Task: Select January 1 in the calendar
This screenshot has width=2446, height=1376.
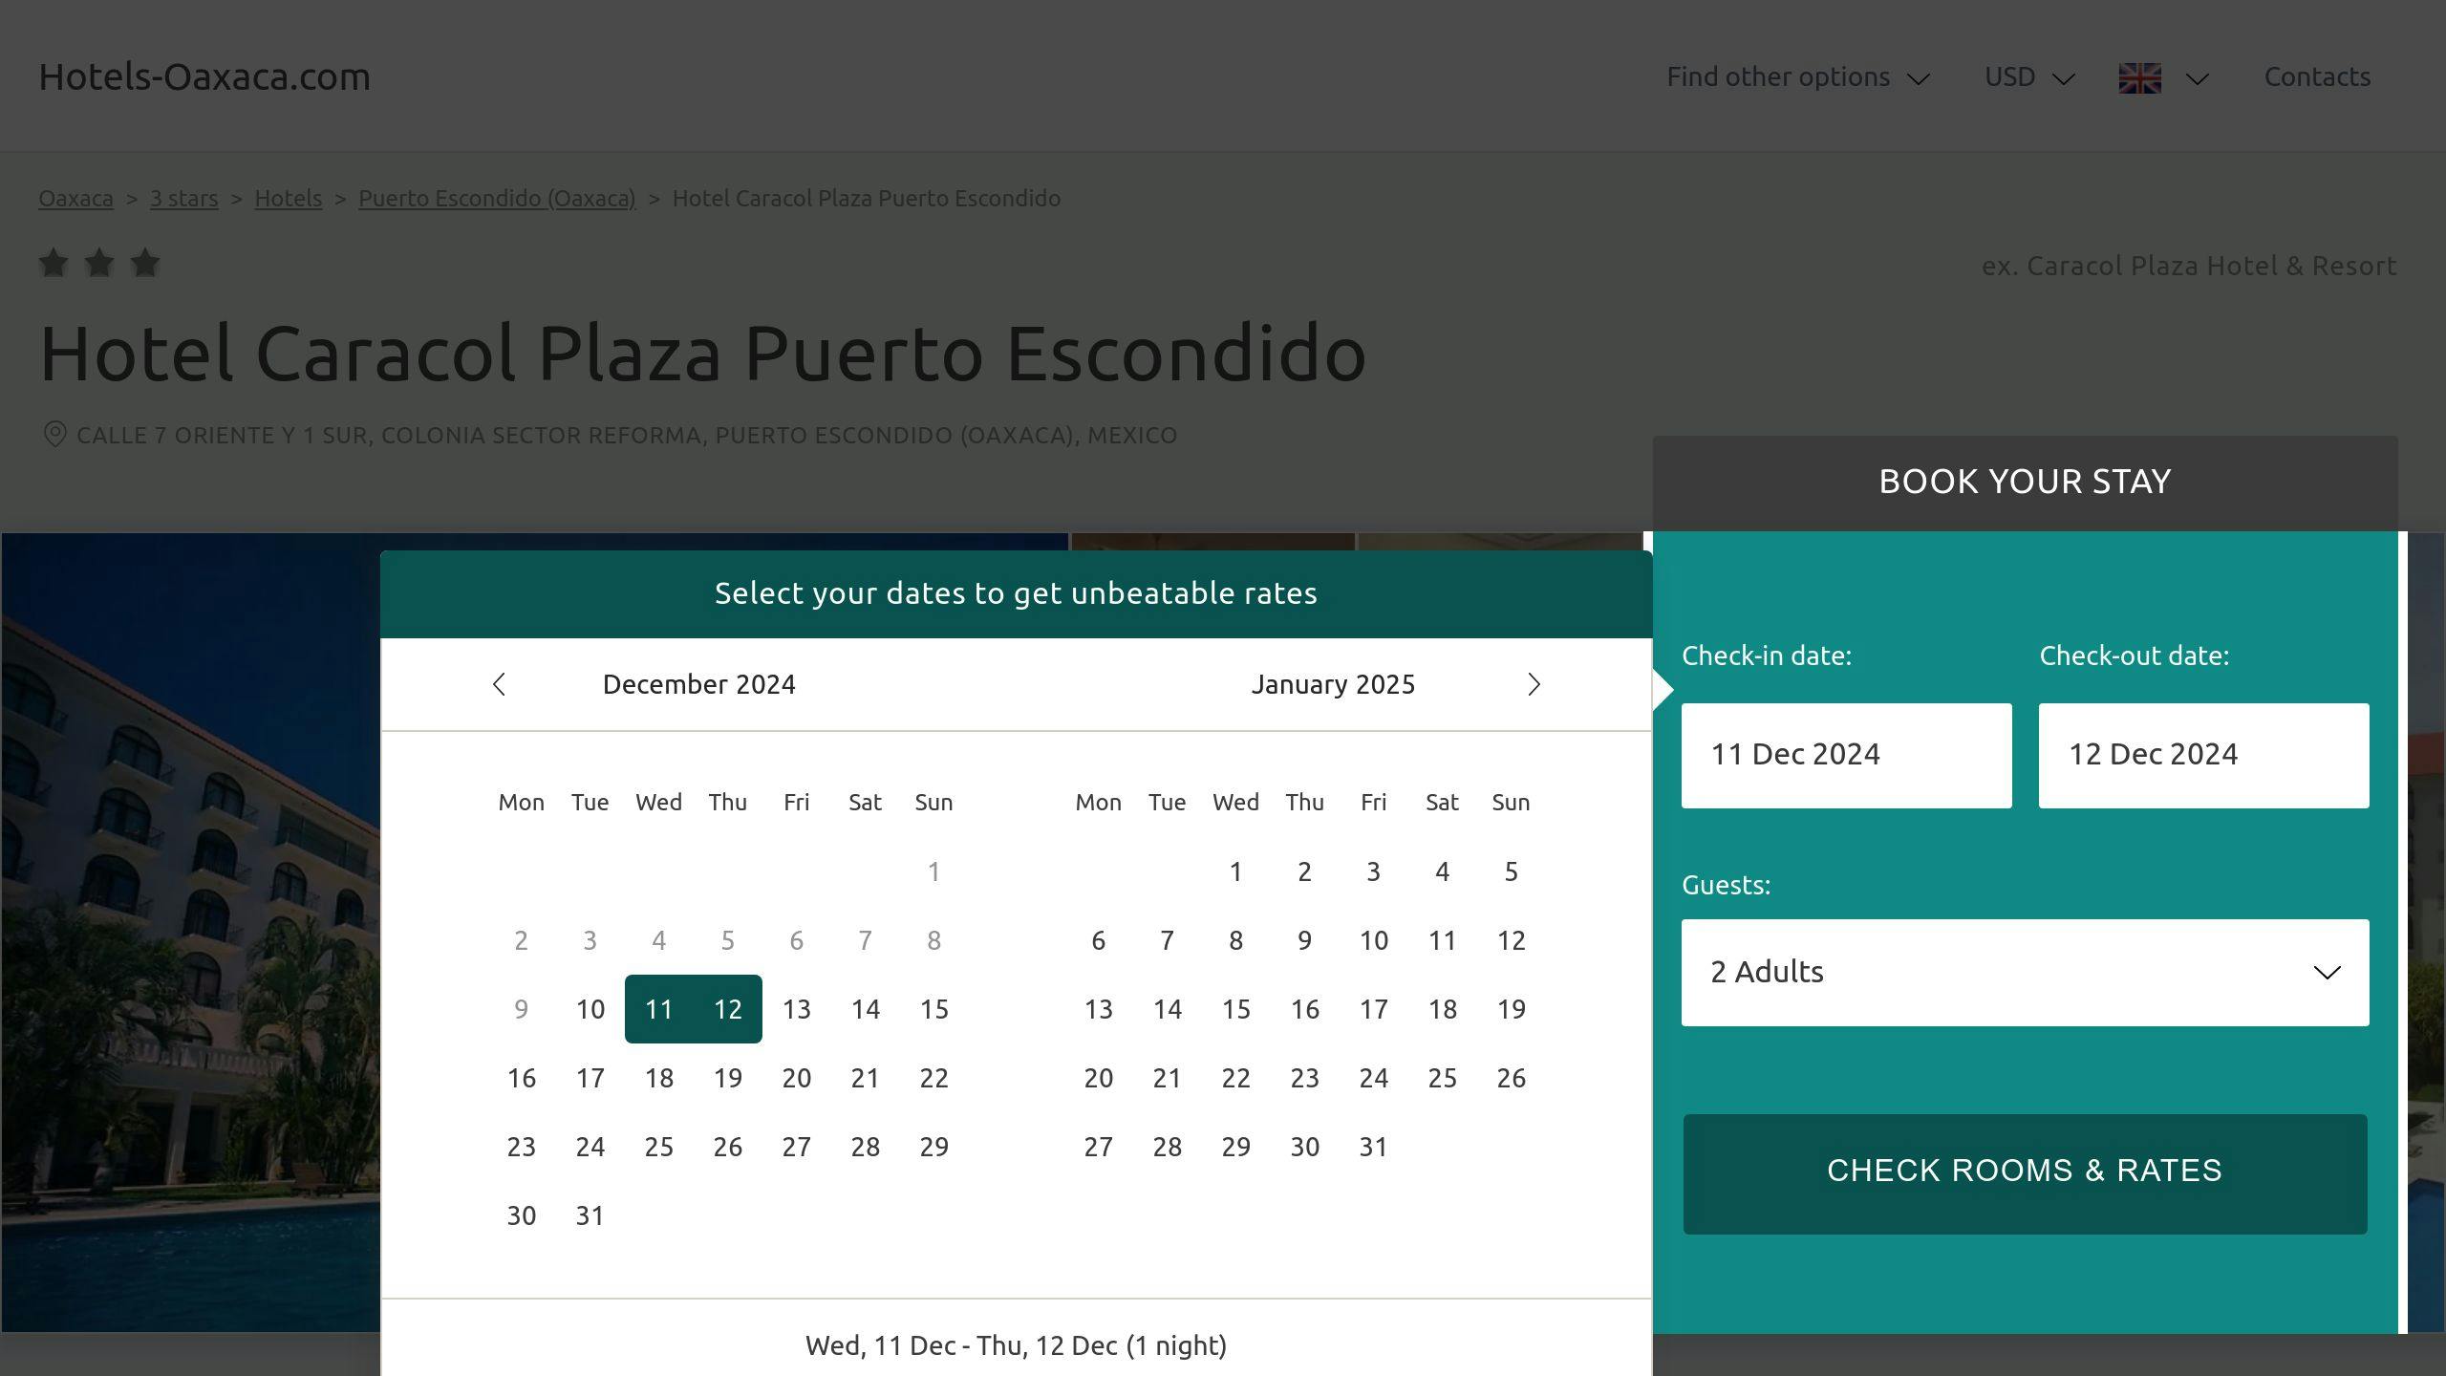Action: [x=1235, y=871]
